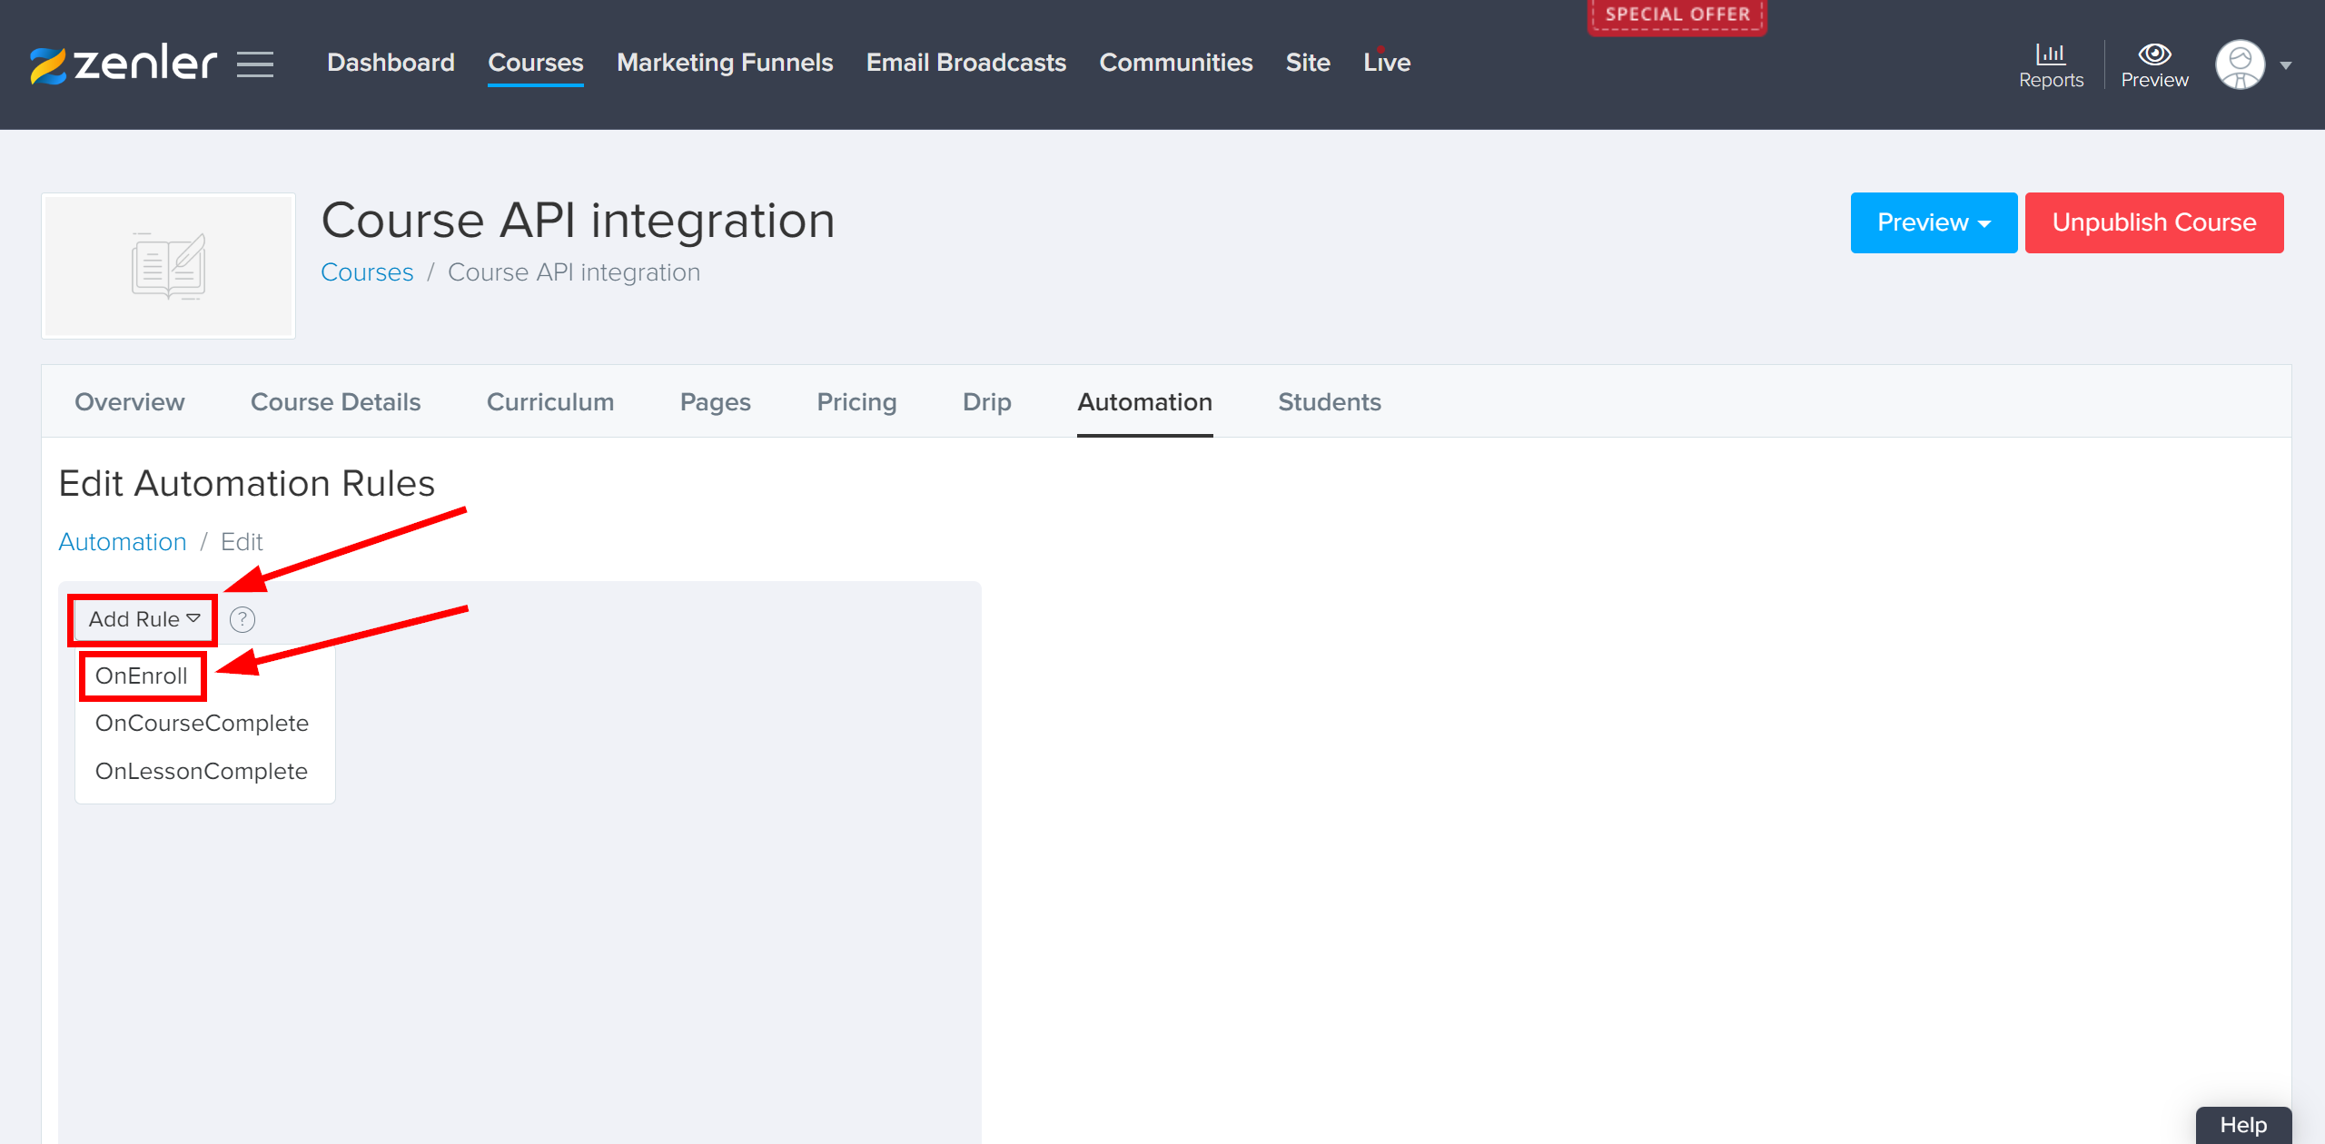Select the Automation tab
This screenshot has width=2325, height=1144.
point(1144,401)
